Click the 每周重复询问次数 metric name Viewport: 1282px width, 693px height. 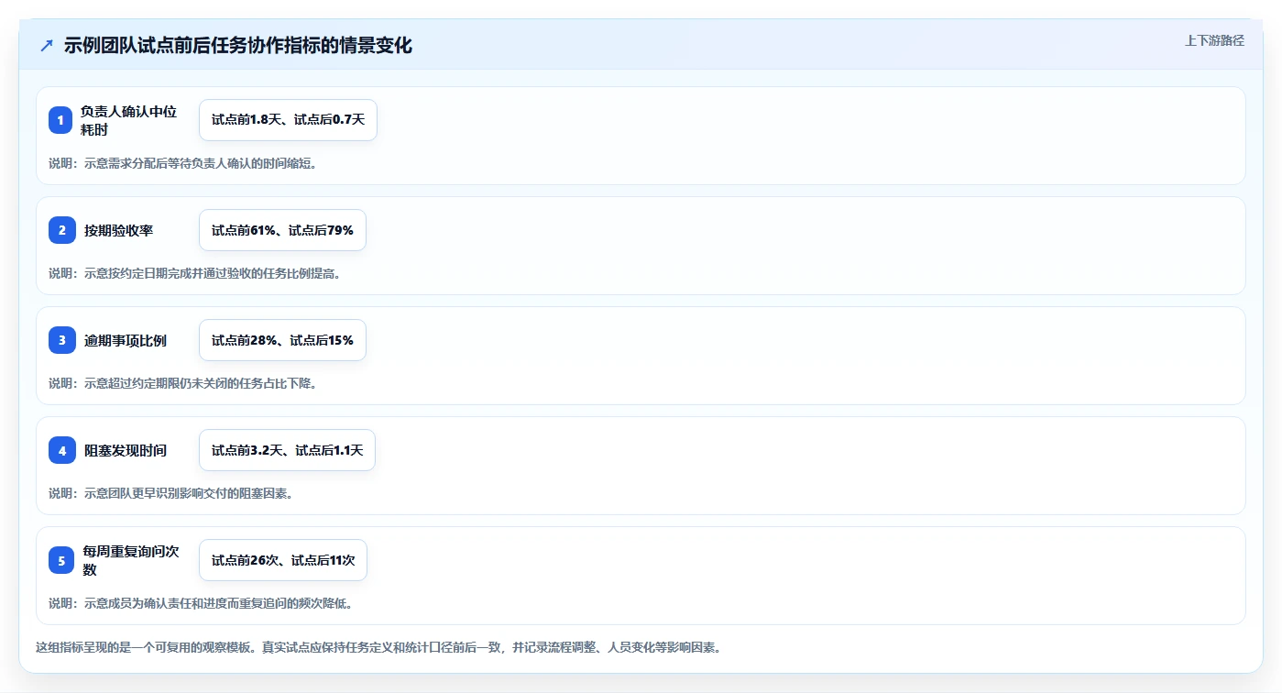[x=131, y=560]
